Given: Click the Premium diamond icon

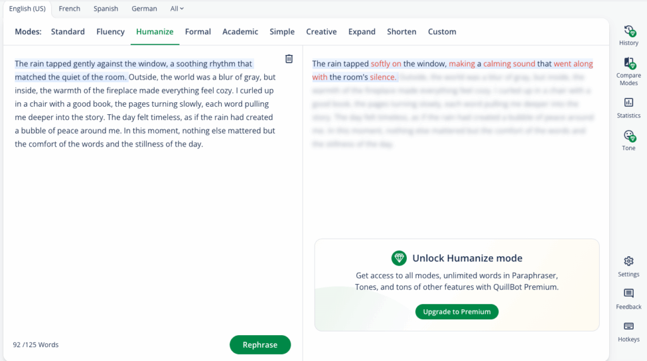Looking at the screenshot, I should click(x=399, y=258).
